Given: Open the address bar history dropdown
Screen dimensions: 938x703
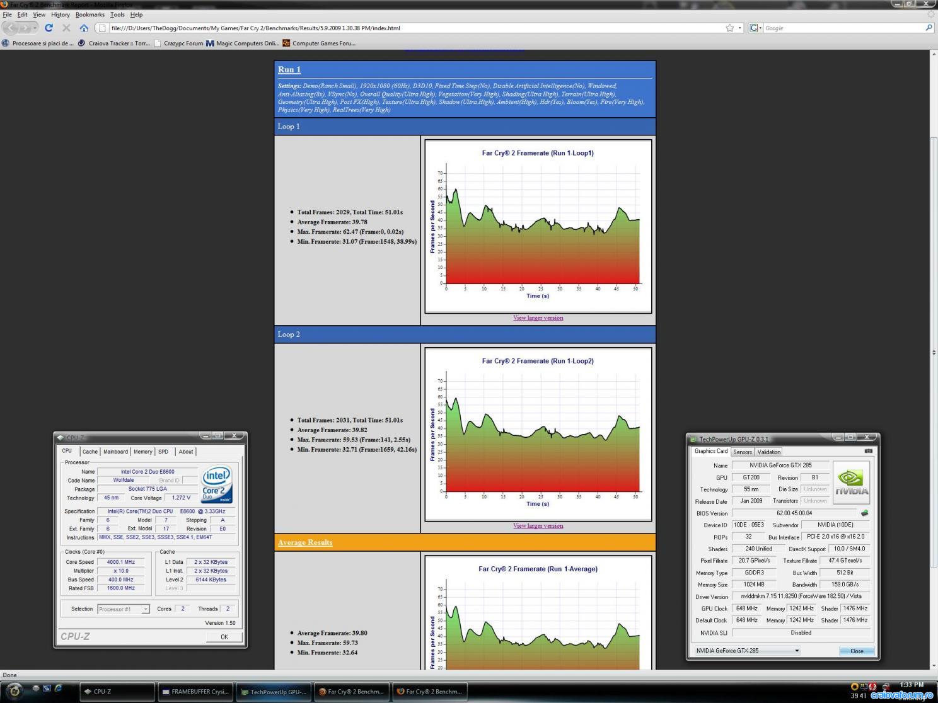Looking at the screenshot, I should 740,28.
